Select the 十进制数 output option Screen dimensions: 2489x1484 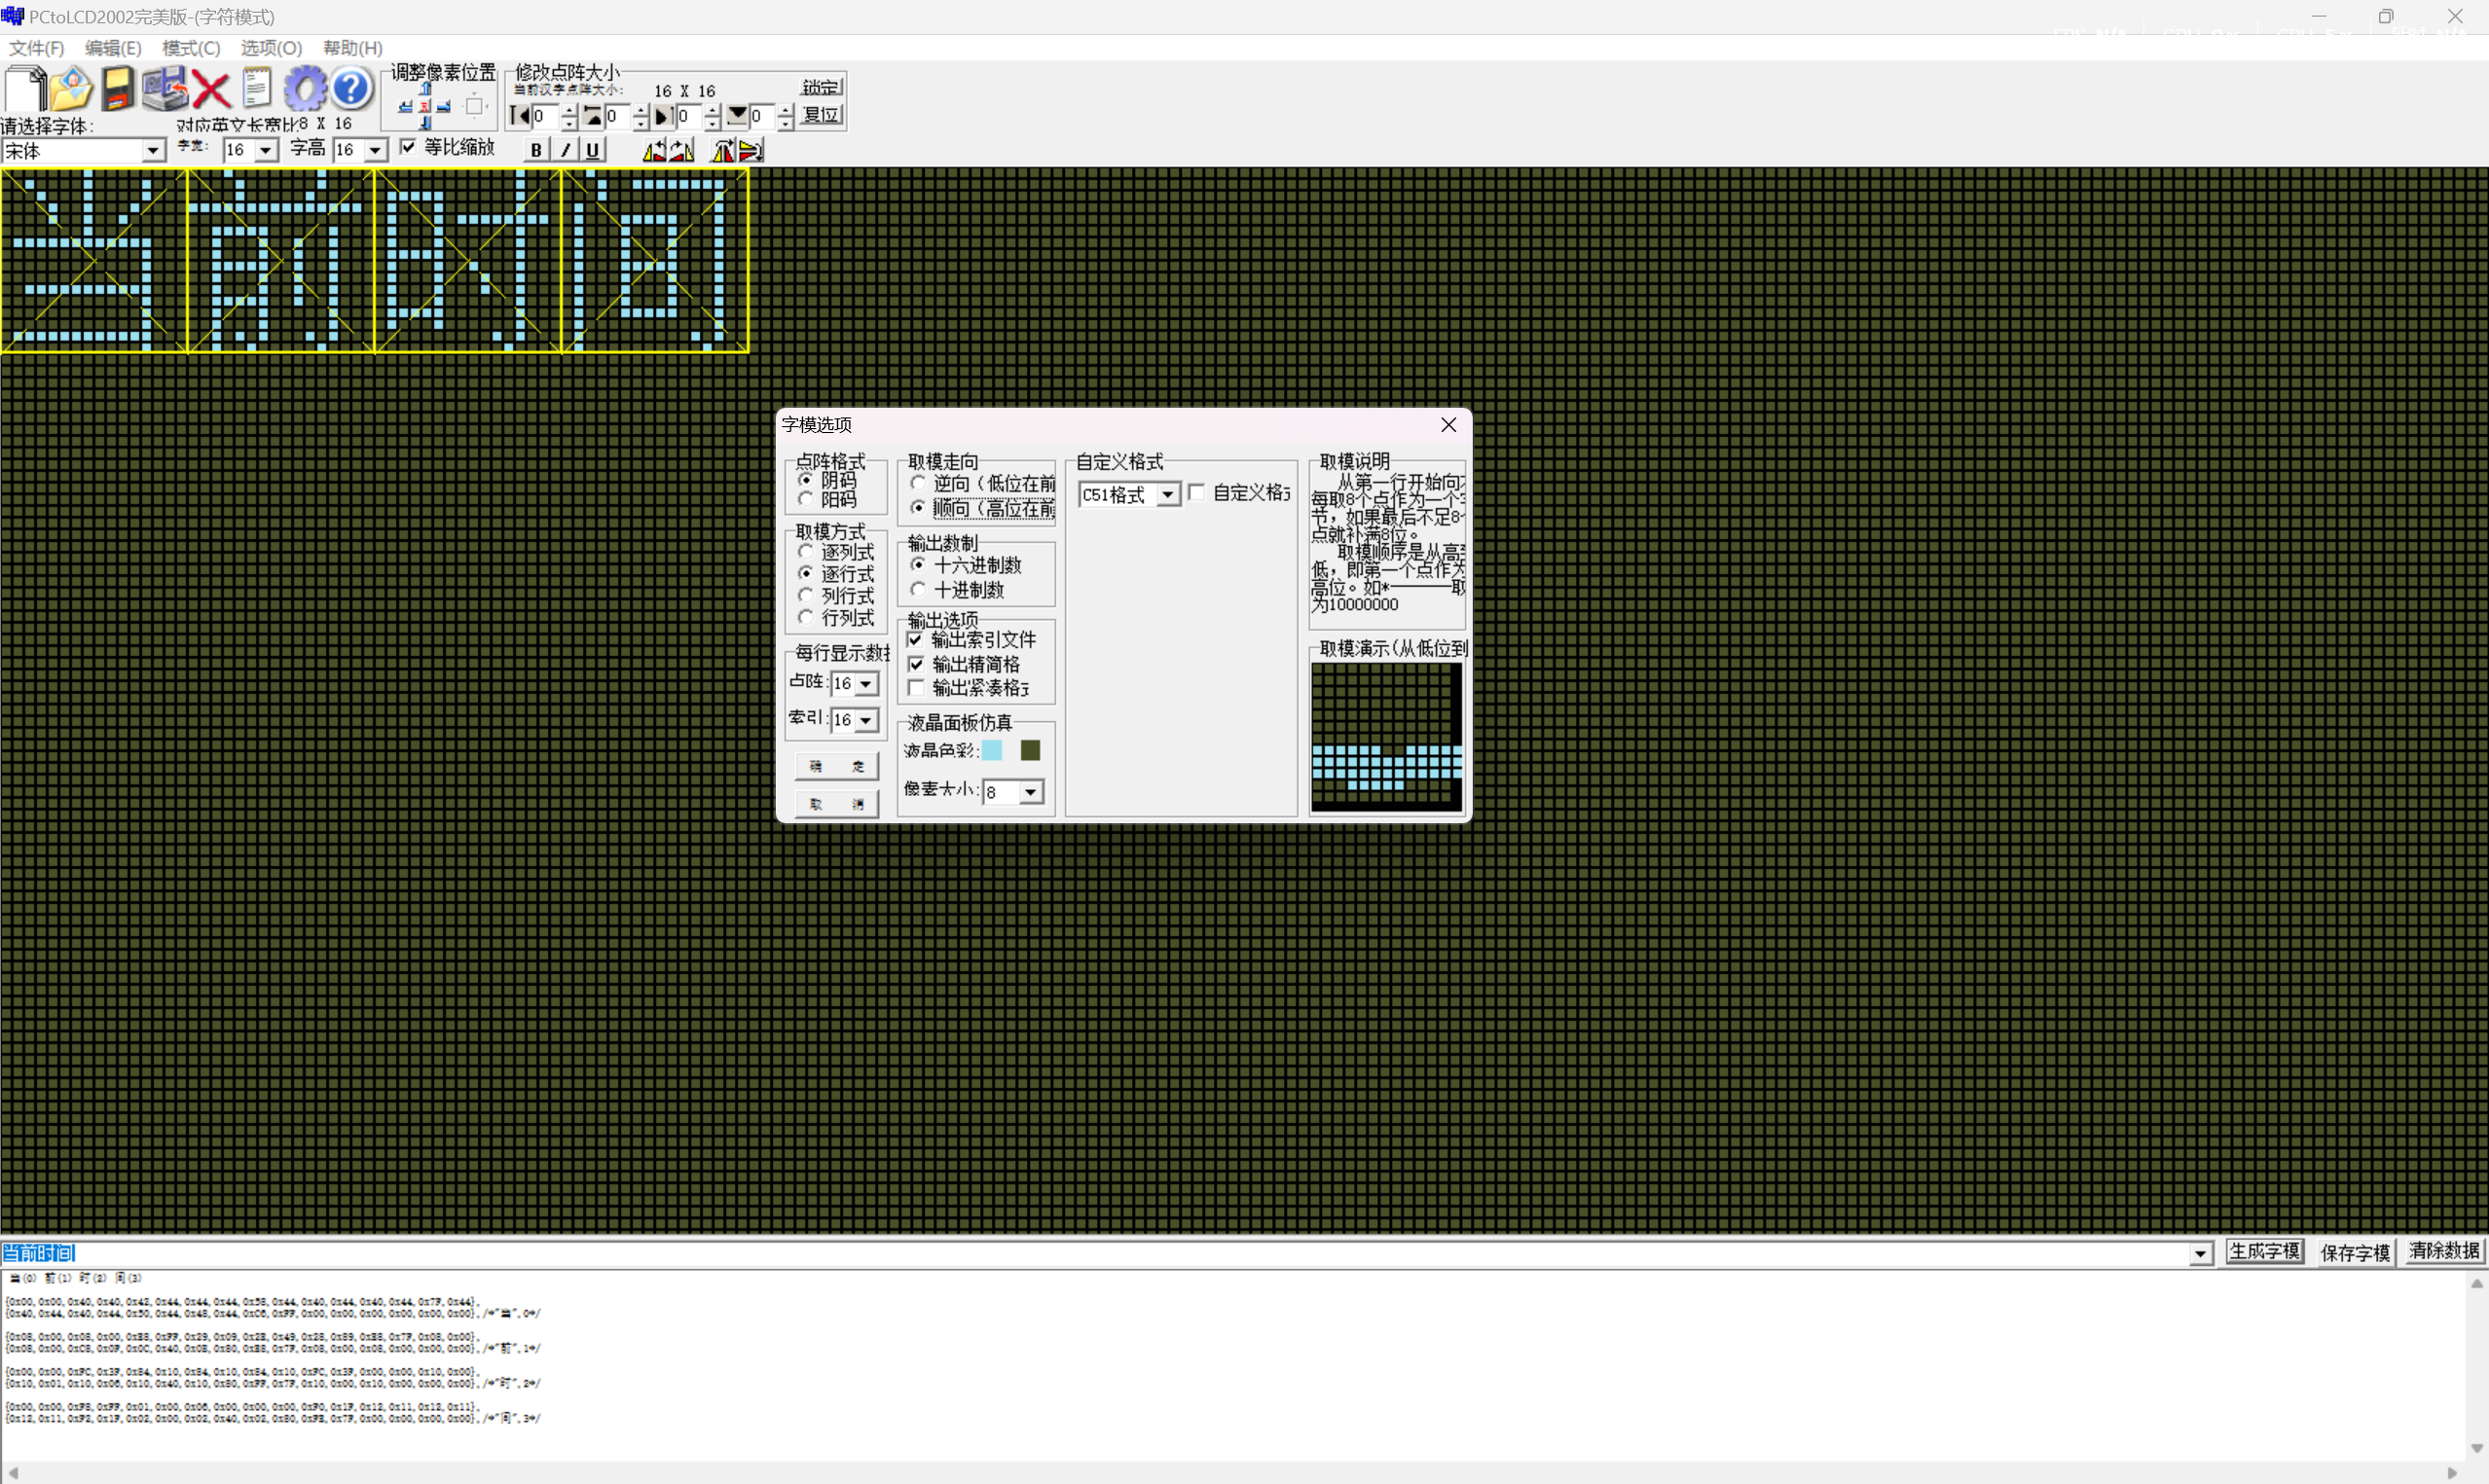[918, 590]
